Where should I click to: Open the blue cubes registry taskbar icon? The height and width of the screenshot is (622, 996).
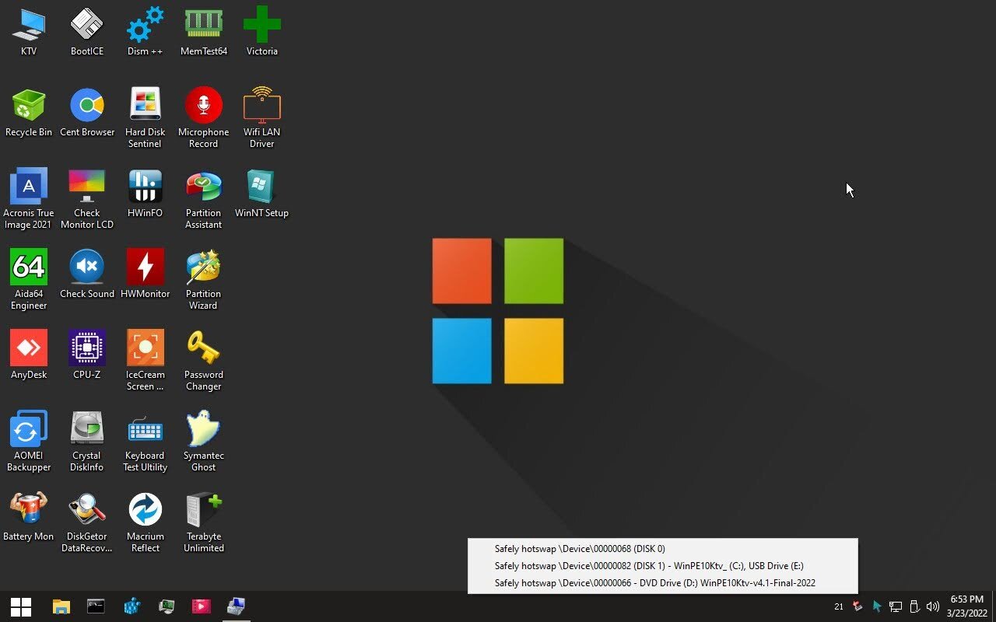[x=132, y=606]
